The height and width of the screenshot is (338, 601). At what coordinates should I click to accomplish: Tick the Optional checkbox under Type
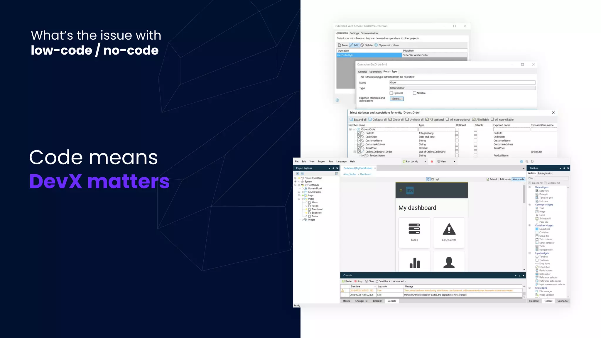(391, 93)
